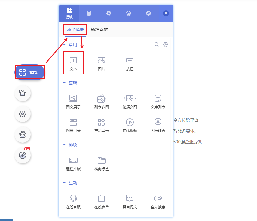Add the 在线视频 video module

click(x=130, y=126)
